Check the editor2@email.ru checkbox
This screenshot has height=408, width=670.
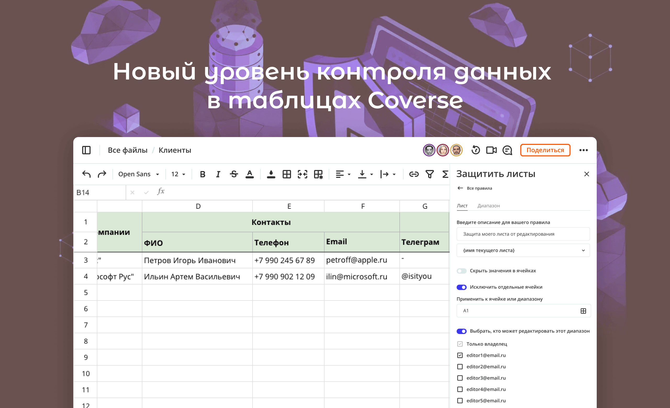coord(460,366)
